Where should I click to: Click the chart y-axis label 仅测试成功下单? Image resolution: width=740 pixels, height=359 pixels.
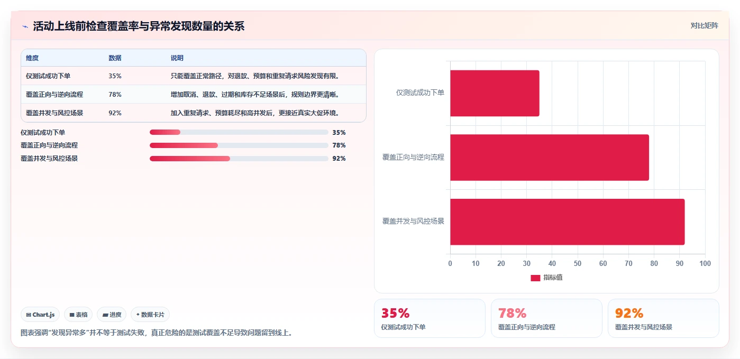pyautogui.click(x=420, y=93)
